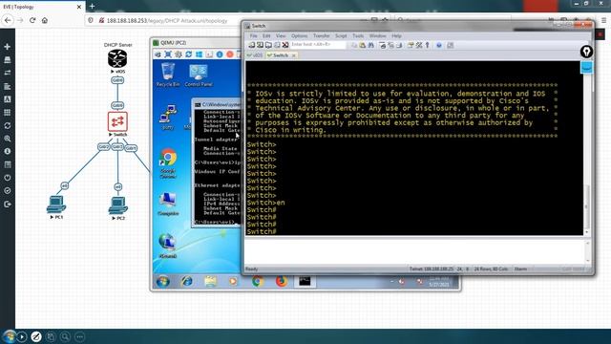This screenshot has width=611, height=344.
Task: Select the vIOS DHCP Server router node
Action: tap(117, 59)
